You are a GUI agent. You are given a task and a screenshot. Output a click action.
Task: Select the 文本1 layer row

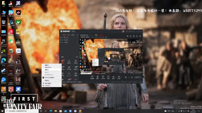coord(69,38)
